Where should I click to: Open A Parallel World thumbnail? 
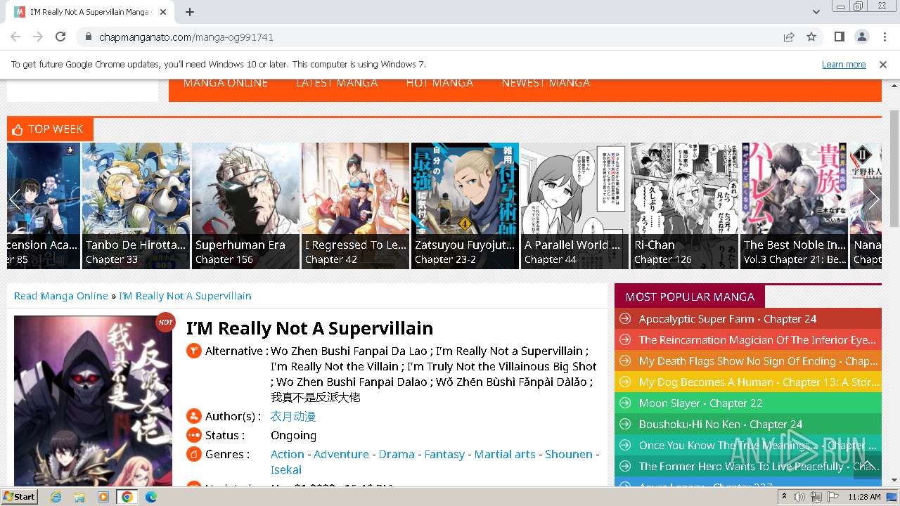[x=574, y=205]
